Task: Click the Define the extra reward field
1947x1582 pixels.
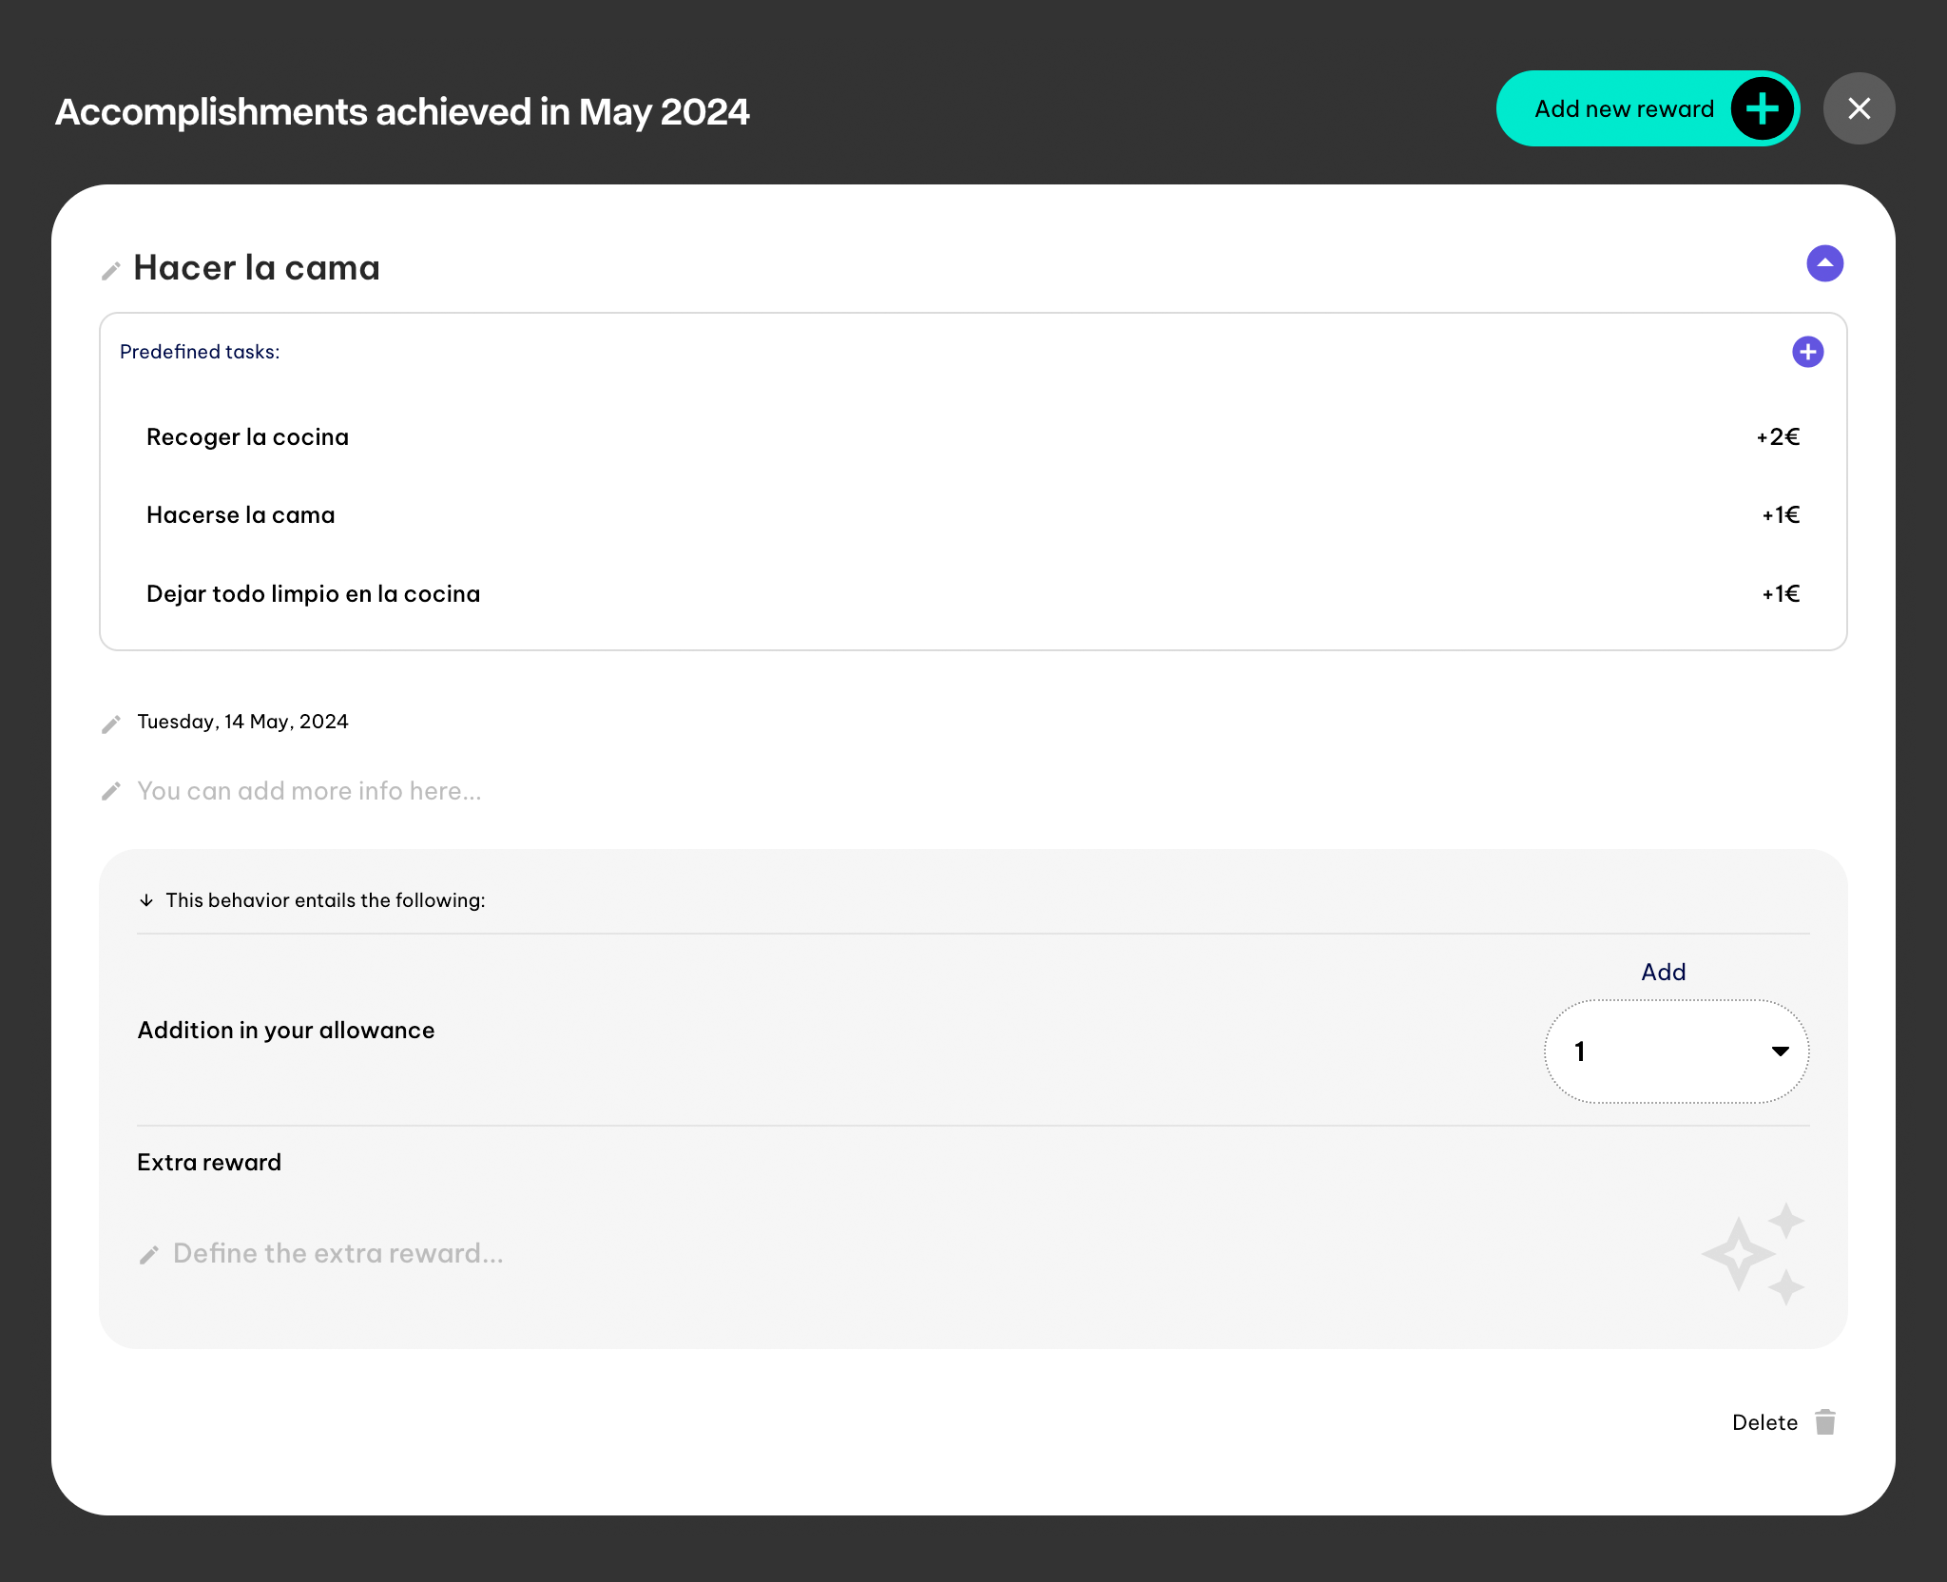Action: click(x=337, y=1254)
